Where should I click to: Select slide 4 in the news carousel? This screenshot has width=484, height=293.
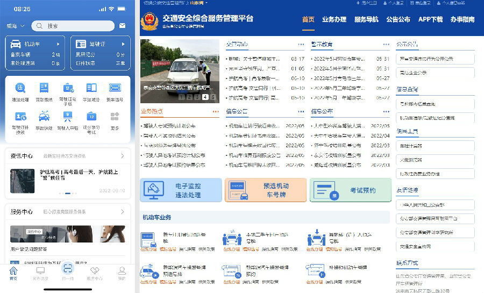[205, 97]
